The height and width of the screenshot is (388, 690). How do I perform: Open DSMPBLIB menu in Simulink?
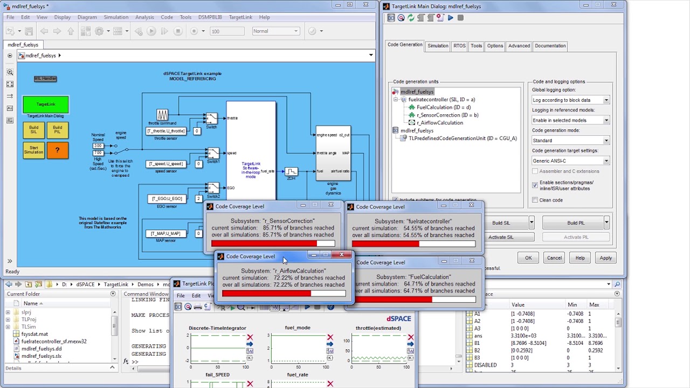(x=210, y=17)
